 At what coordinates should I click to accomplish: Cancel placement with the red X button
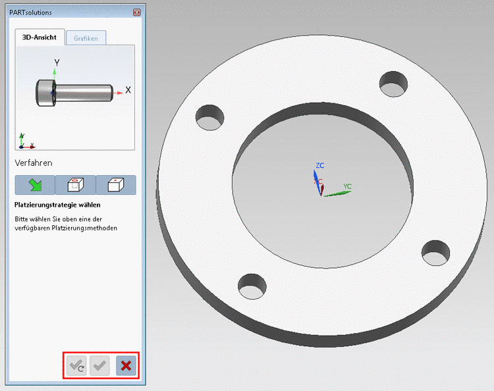126,366
